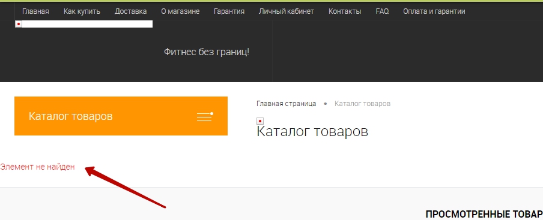The width and height of the screenshot is (543, 220).
Task: Click the Каталог товаров breadcrumb item
Action: coord(362,104)
